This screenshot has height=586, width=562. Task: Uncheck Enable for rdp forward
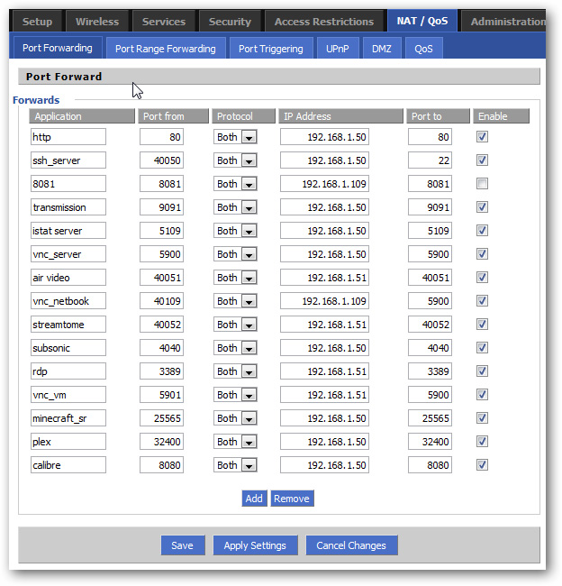(482, 371)
